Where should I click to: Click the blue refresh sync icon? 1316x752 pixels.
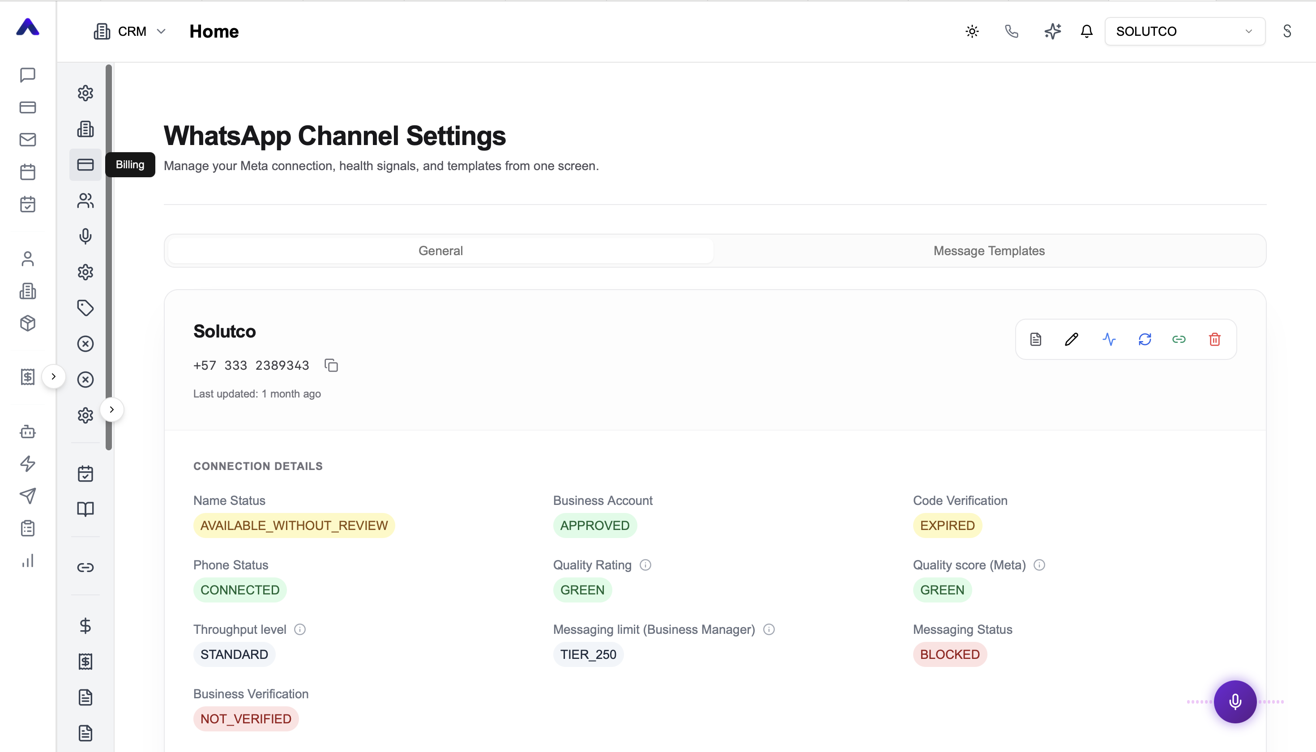[x=1145, y=339]
